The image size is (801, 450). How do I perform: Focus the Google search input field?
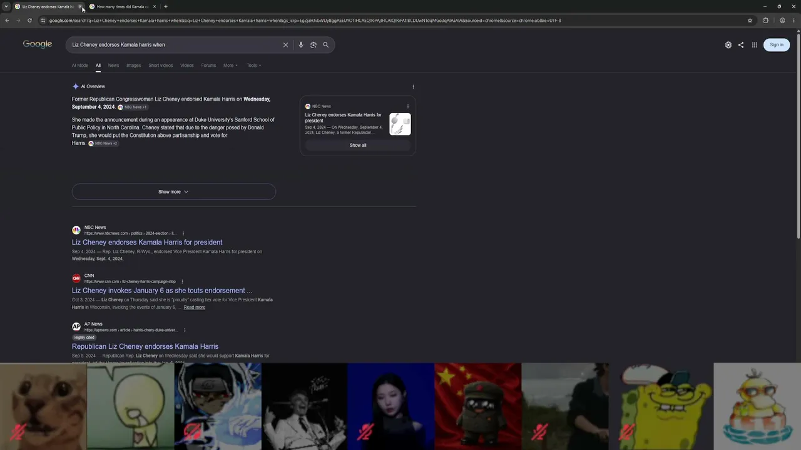click(x=175, y=45)
